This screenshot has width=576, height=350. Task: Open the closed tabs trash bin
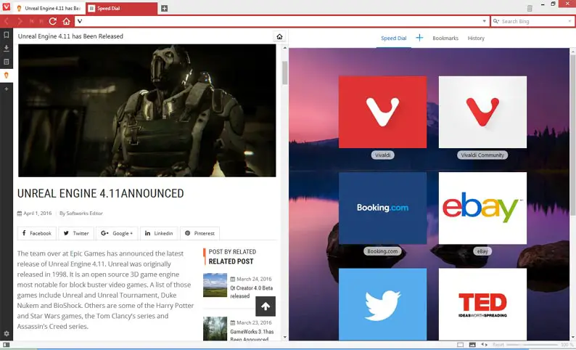coord(530,8)
